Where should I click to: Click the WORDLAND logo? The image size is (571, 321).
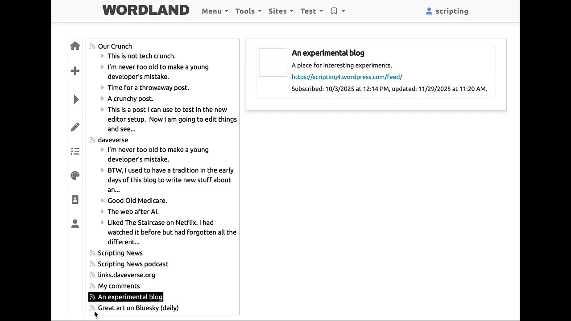tap(146, 10)
